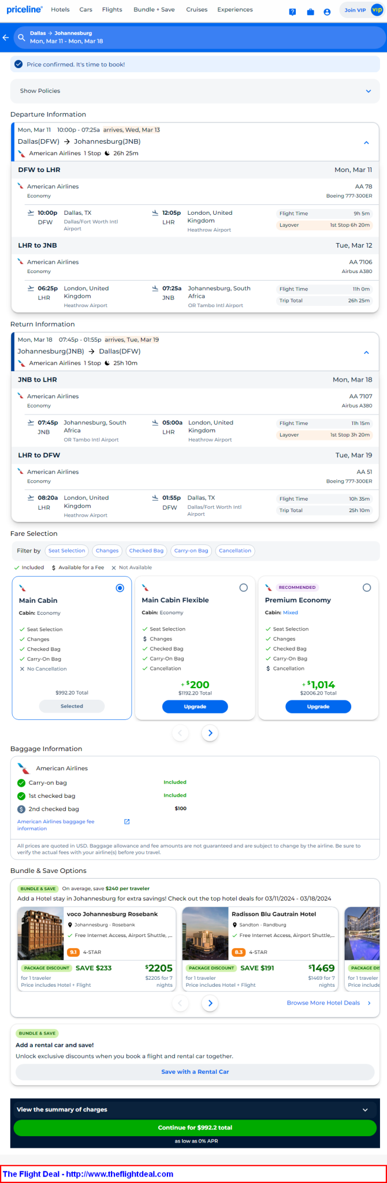The image size is (387, 1183).
Task: Toggle the Carry-on Bag filter chip
Action: 191,551
